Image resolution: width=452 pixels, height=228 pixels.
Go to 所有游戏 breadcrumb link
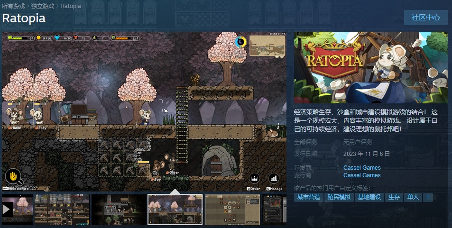(13, 6)
